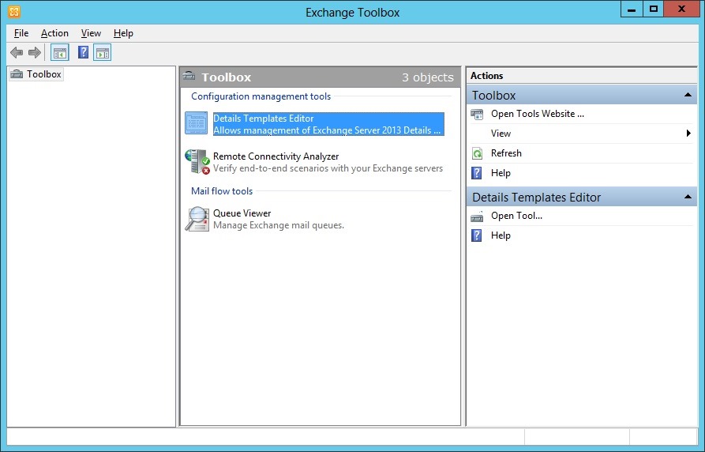705x452 pixels.
Task: Click the Refresh action
Action: [506, 153]
